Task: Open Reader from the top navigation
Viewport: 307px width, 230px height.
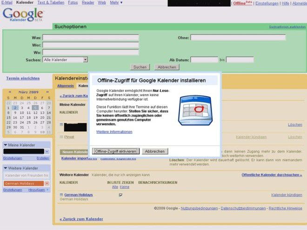Action: [x=88, y=2]
